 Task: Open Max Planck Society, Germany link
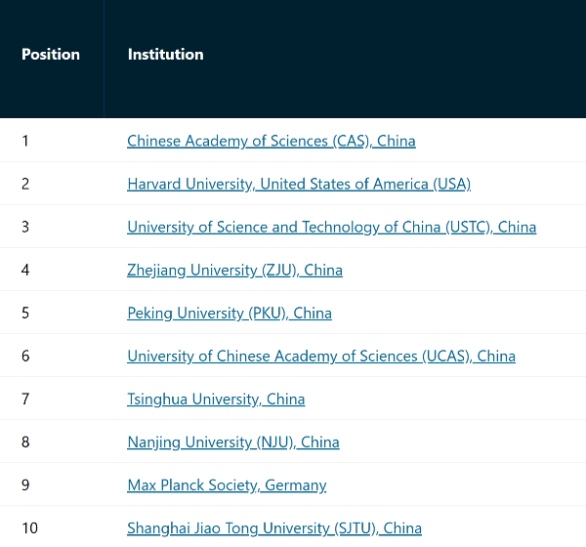click(227, 484)
